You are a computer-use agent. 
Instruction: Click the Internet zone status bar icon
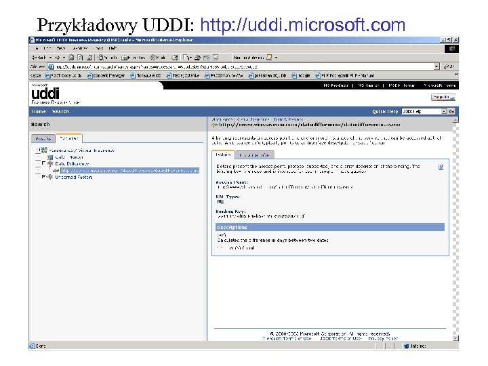(x=406, y=346)
